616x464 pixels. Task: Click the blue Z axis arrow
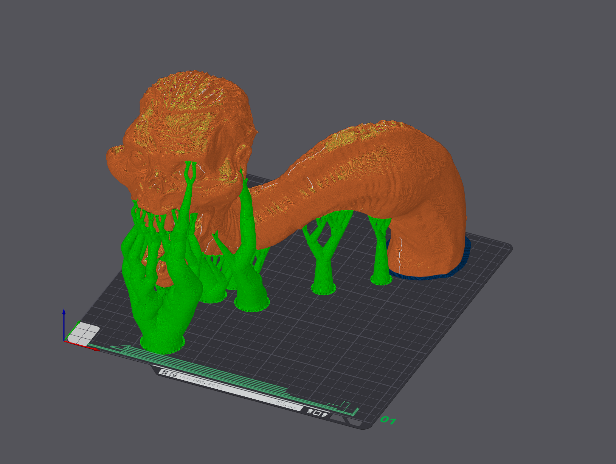pyautogui.click(x=64, y=325)
